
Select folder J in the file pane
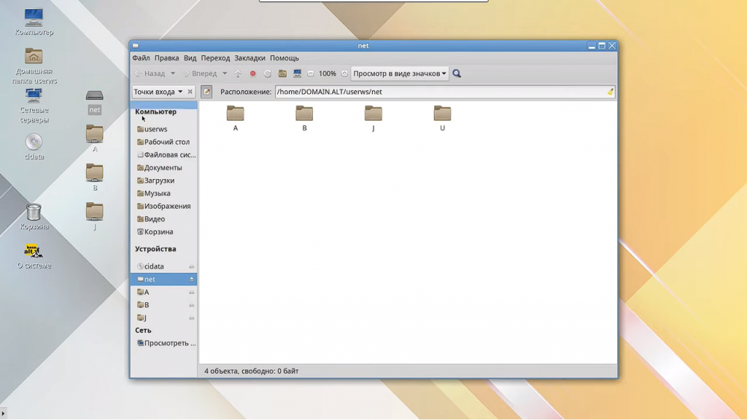(373, 119)
